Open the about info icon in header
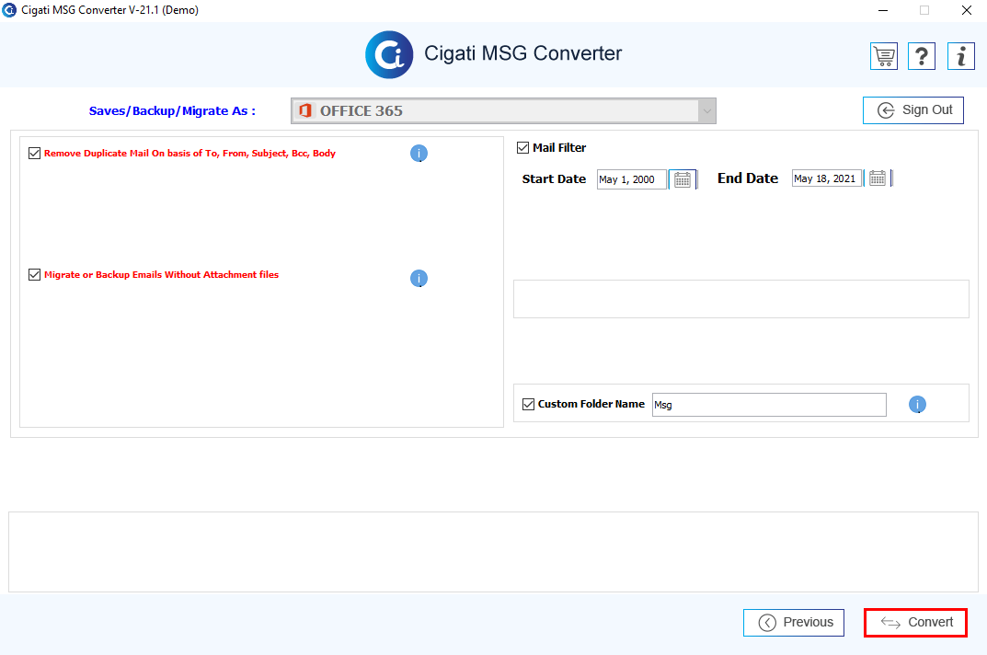This screenshot has width=987, height=655. 960,56
